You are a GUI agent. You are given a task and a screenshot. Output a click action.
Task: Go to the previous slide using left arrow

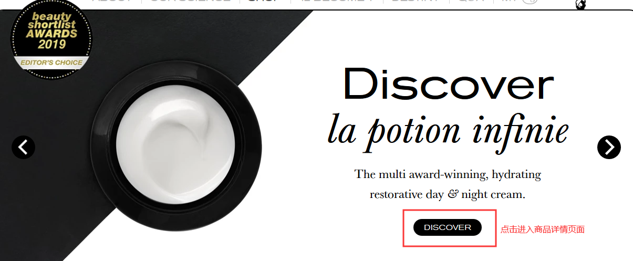pos(23,148)
